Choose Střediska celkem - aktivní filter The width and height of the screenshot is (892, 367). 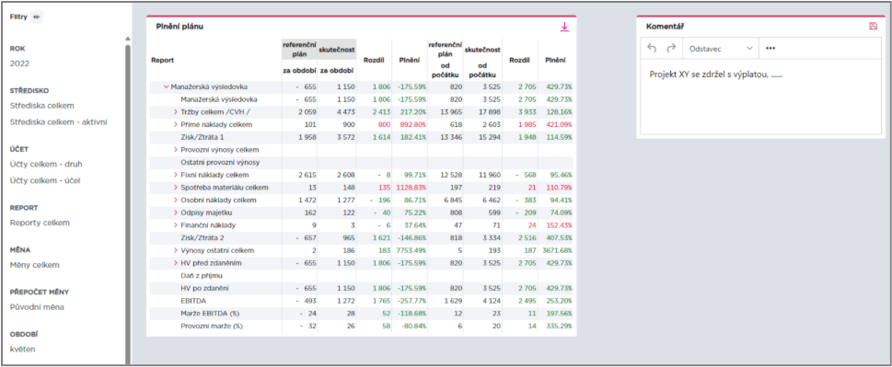click(59, 121)
